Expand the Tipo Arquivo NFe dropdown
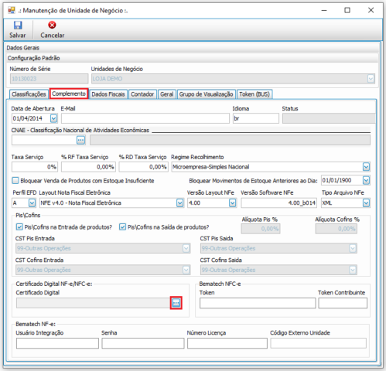386x371 pixels. click(366, 203)
